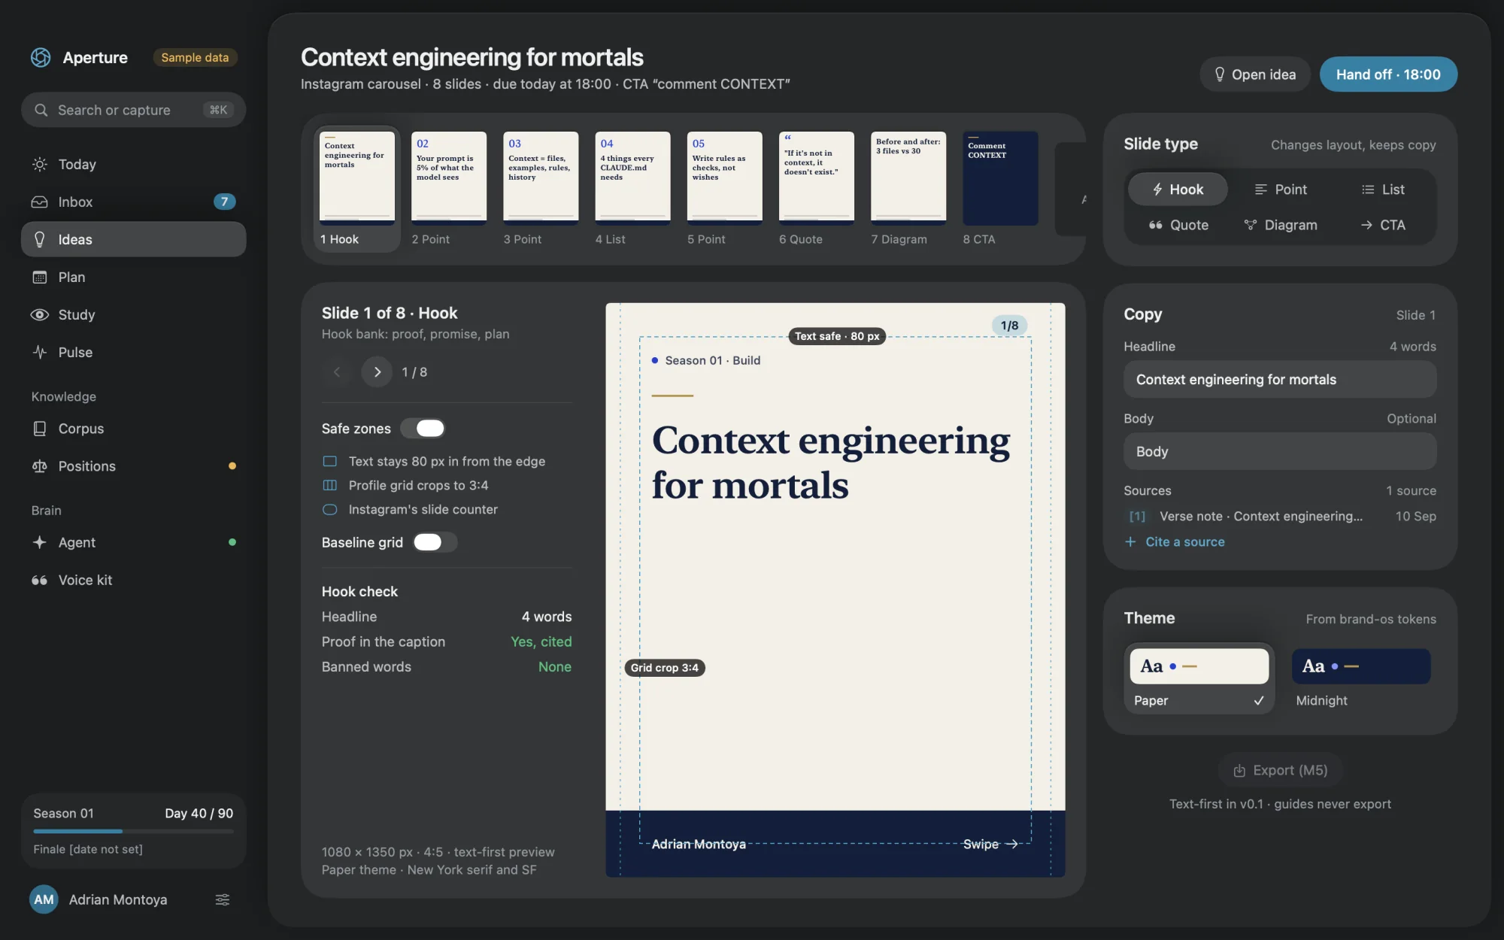This screenshot has width=1504, height=940.
Task: Click the AM user avatar
Action: point(44,899)
